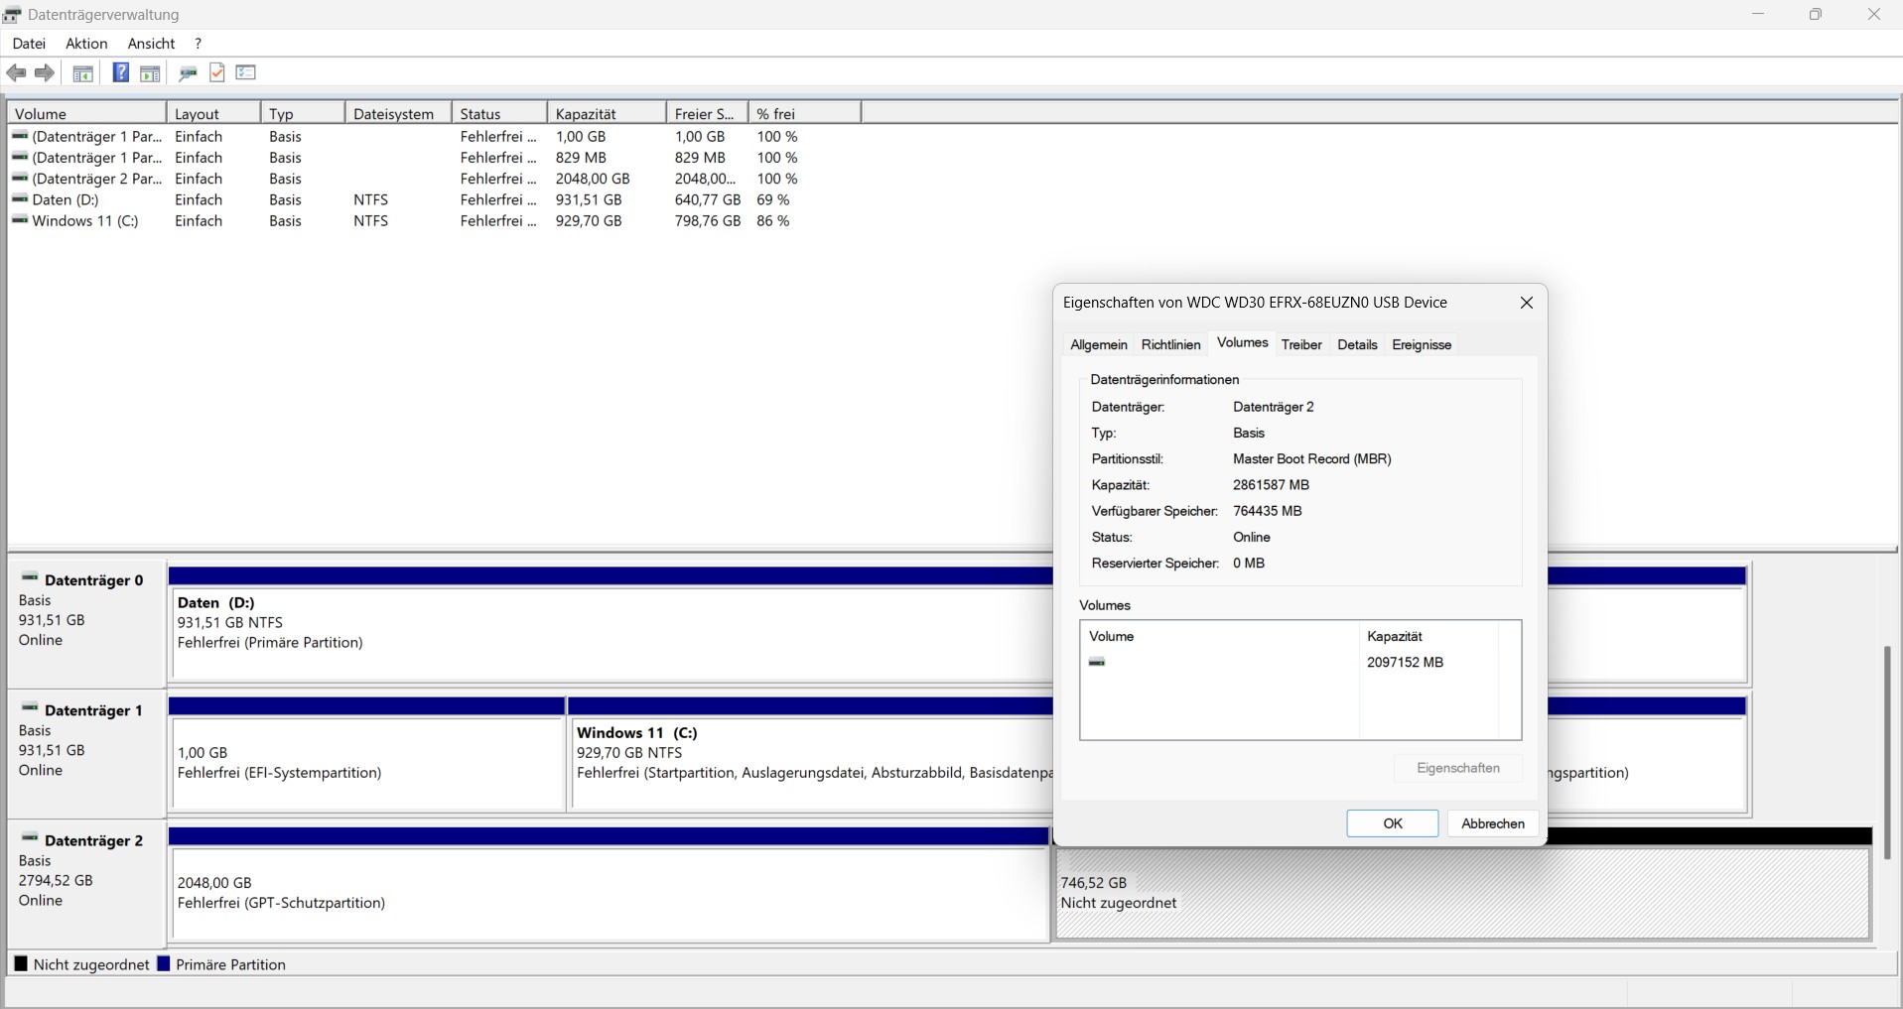Open the Datei menu
1903x1009 pixels.
click(x=29, y=44)
